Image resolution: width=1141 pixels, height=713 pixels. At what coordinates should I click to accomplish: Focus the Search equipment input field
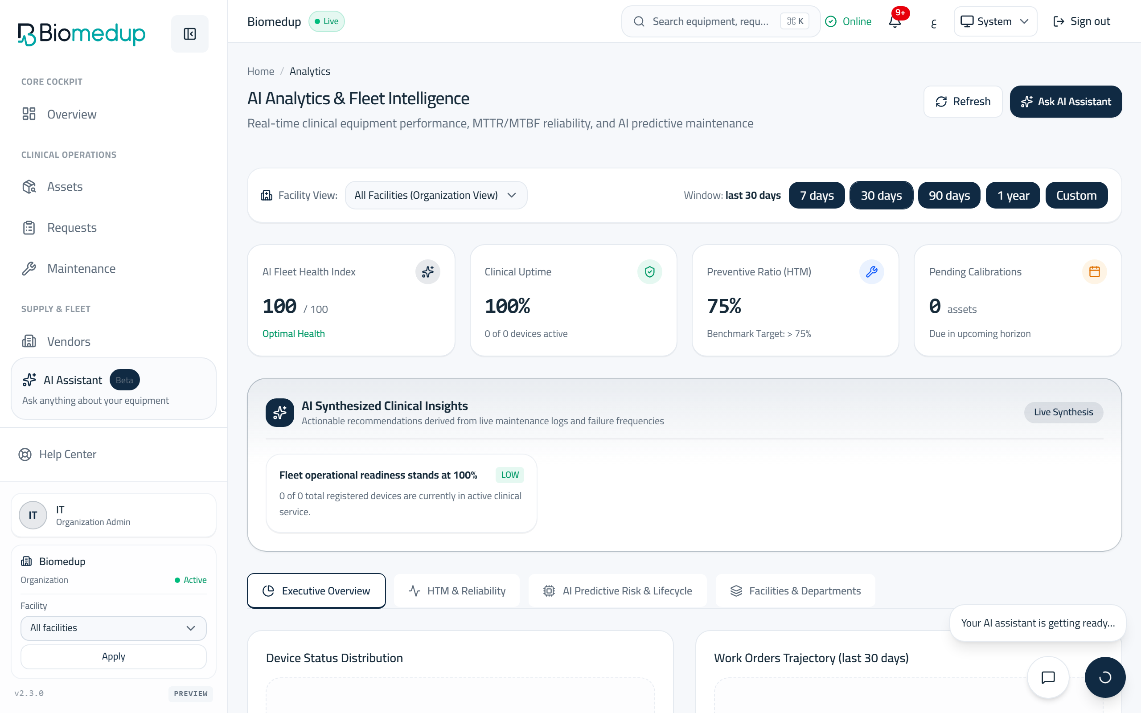[721, 21]
